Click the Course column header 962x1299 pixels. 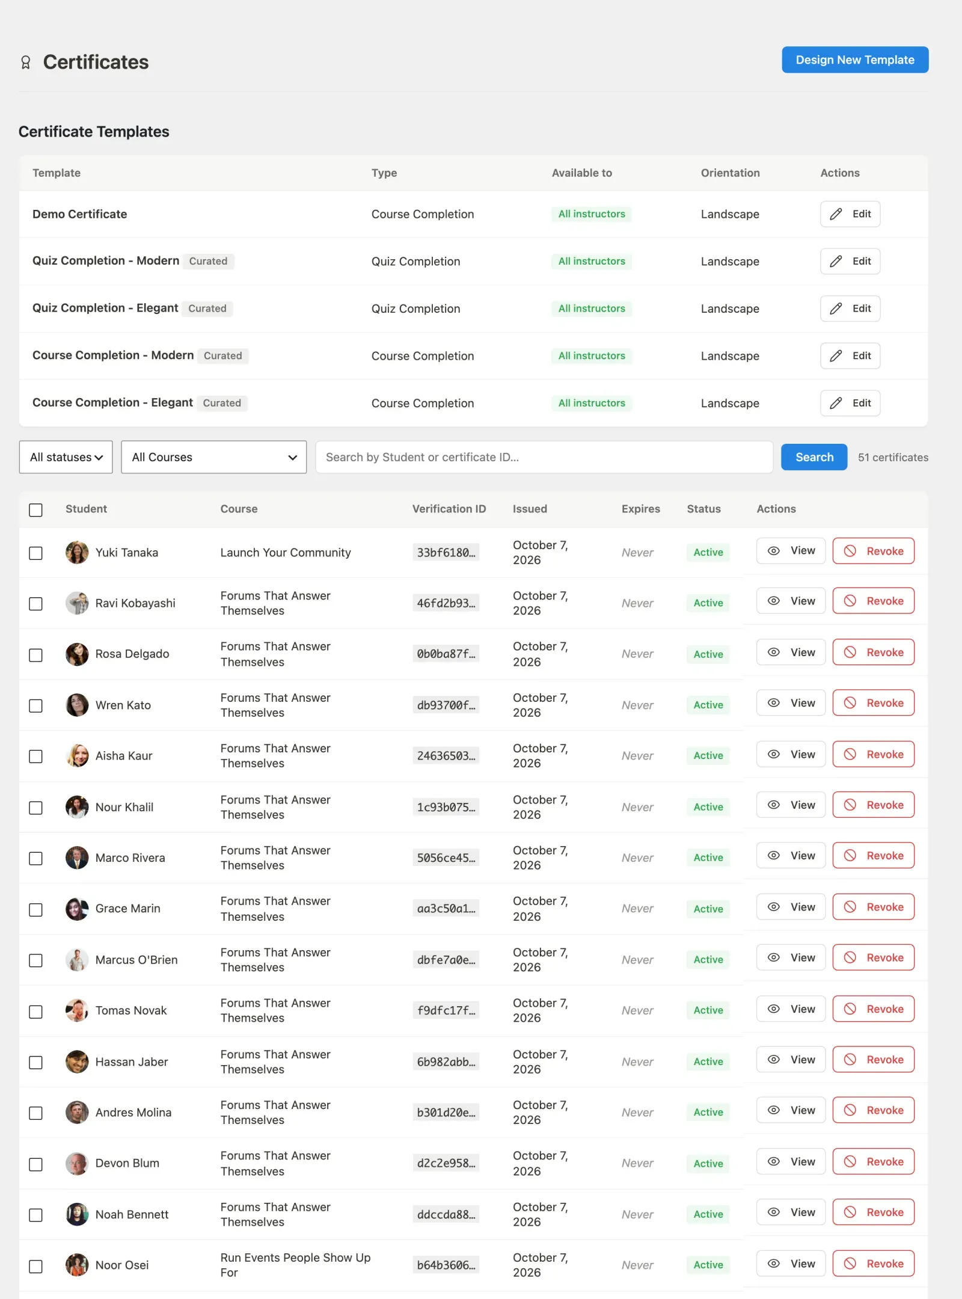coord(239,509)
